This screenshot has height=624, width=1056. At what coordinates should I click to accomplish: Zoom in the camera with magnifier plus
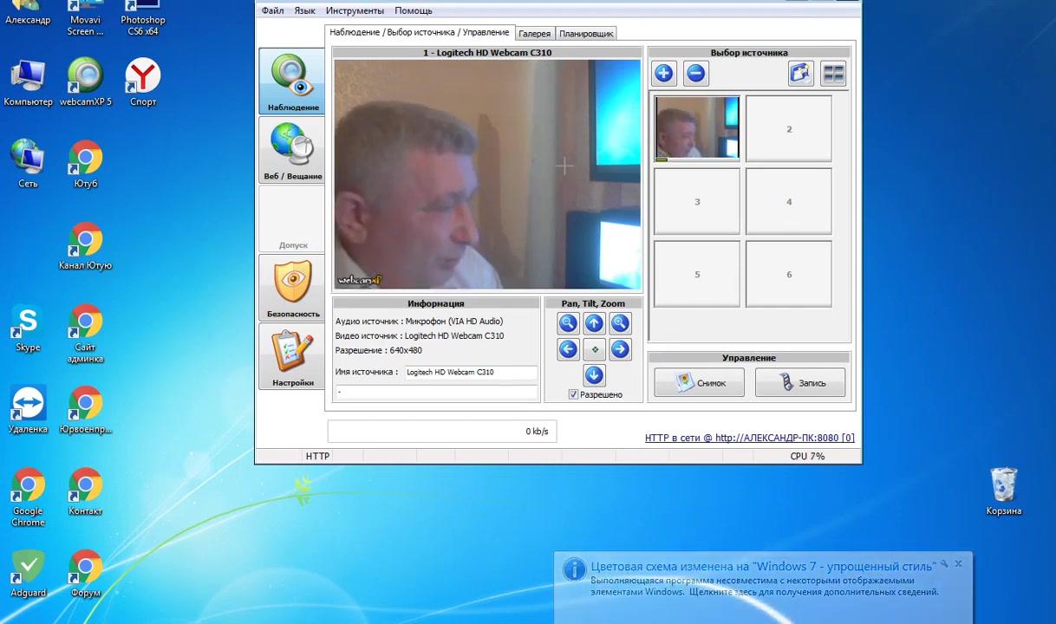click(x=620, y=323)
